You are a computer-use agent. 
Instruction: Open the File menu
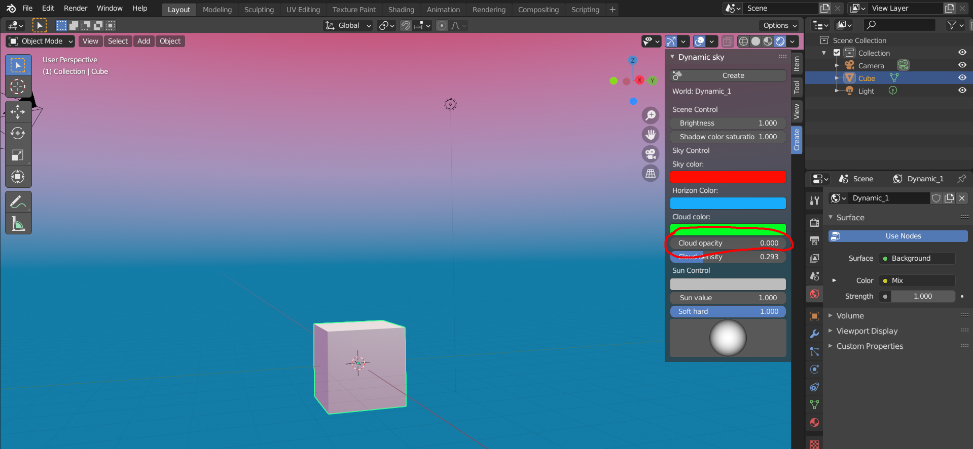[x=27, y=8]
